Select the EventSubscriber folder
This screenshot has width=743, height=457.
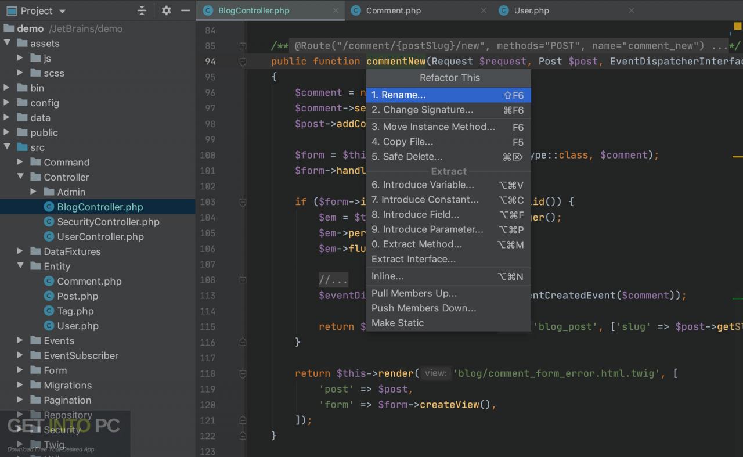coord(81,355)
